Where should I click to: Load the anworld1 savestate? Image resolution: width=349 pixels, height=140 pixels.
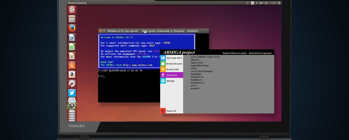(x=195, y=89)
